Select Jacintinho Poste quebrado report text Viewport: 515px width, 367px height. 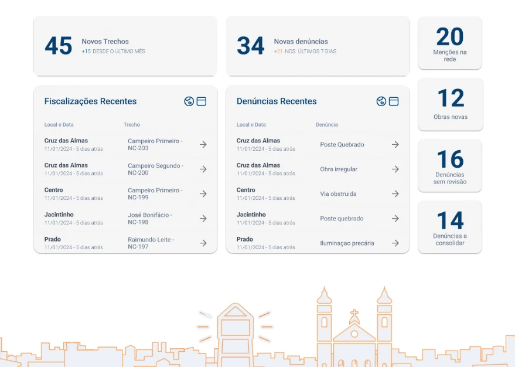342,219
